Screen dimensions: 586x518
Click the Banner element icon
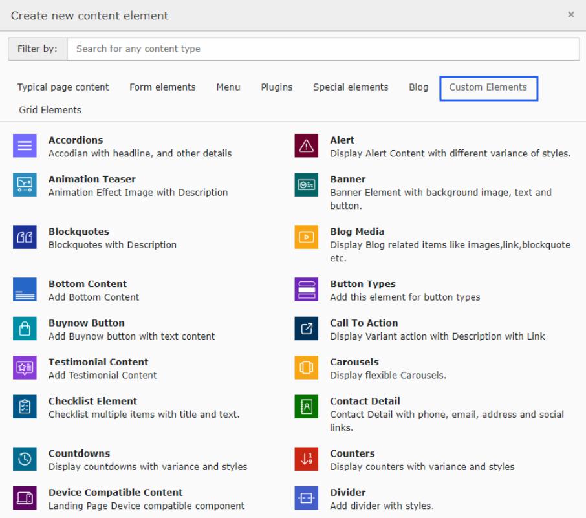[307, 185]
